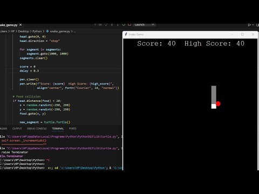The width and height of the screenshot is (259, 194).
Task: Click the Run Python File play icon
Action: click(x=249, y=25)
